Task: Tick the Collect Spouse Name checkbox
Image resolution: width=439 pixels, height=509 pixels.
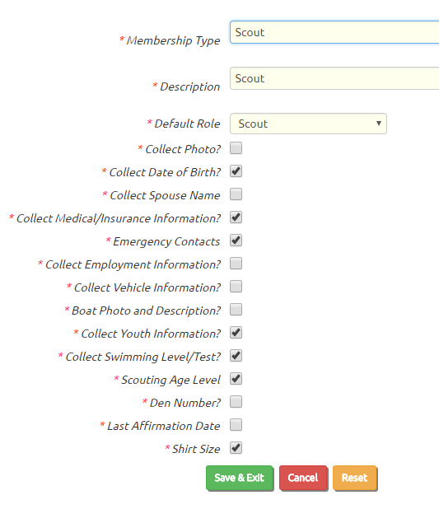Action: pyautogui.click(x=236, y=194)
